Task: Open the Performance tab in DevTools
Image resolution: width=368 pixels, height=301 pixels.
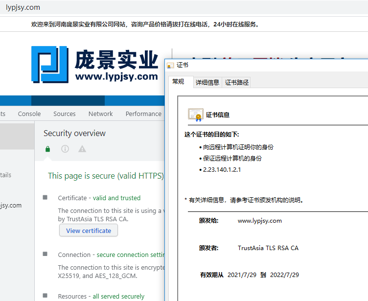Action: pyautogui.click(x=143, y=114)
